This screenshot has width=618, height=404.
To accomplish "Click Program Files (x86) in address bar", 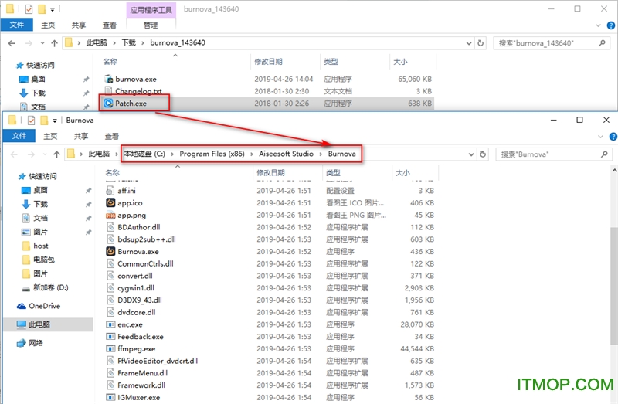I will coord(212,154).
